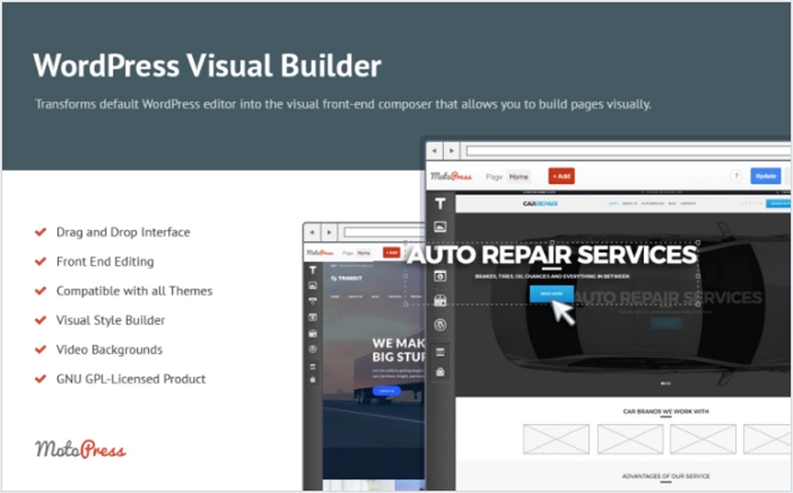Image resolution: width=793 pixels, height=493 pixels.
Task: Select the first car brand placeholder image
Action: click(555, 438)
